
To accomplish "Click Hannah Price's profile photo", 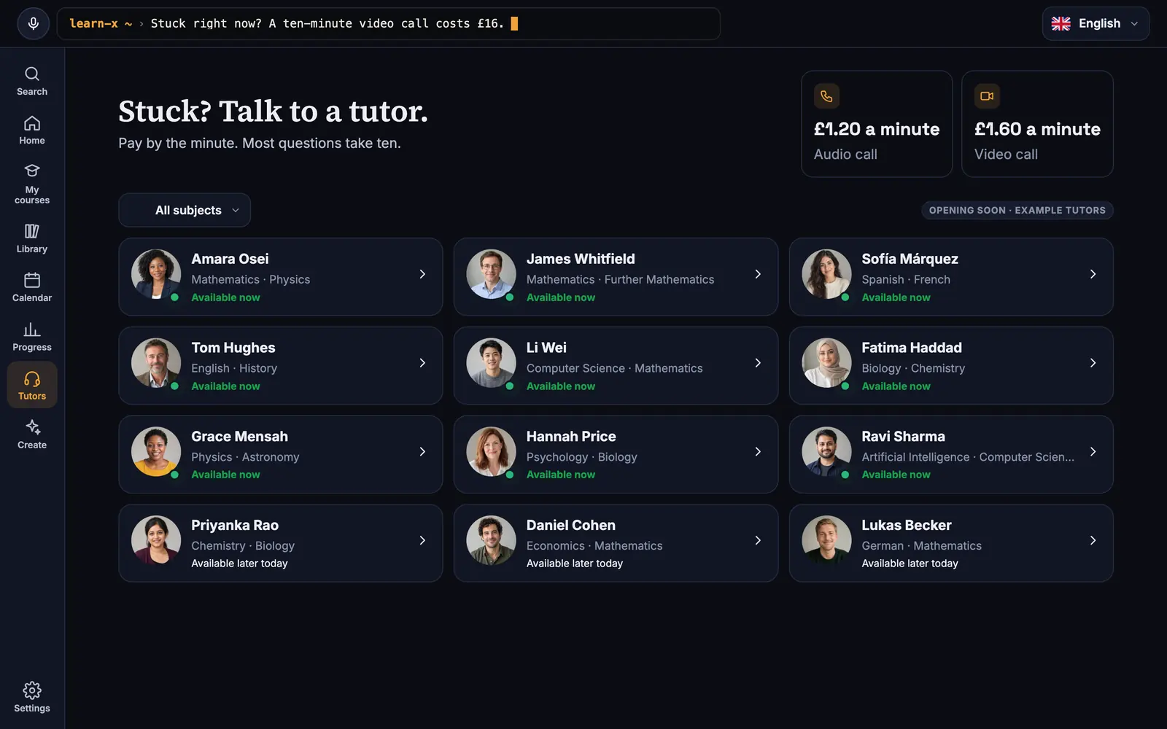I will coord(491,452).
